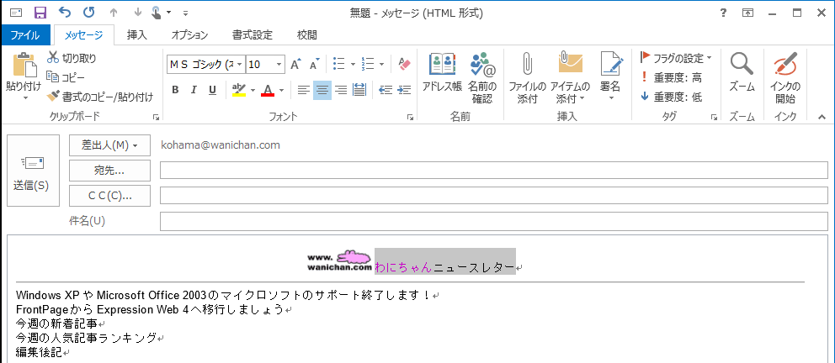Click the next item down arrow
The height and width of the screenshot is (363, 835).
[x=137, y=13]
